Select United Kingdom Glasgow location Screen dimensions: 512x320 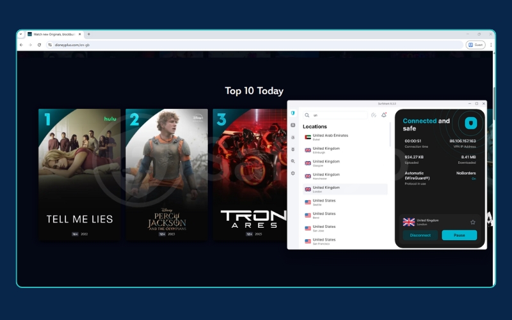point(345,163)
